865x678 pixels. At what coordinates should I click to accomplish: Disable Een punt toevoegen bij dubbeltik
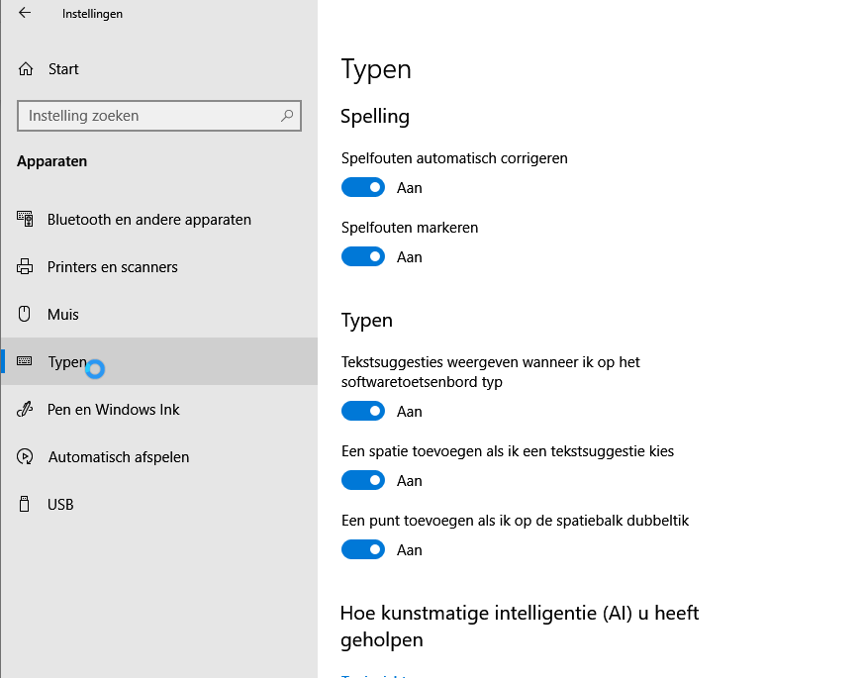tap(363, 549)
